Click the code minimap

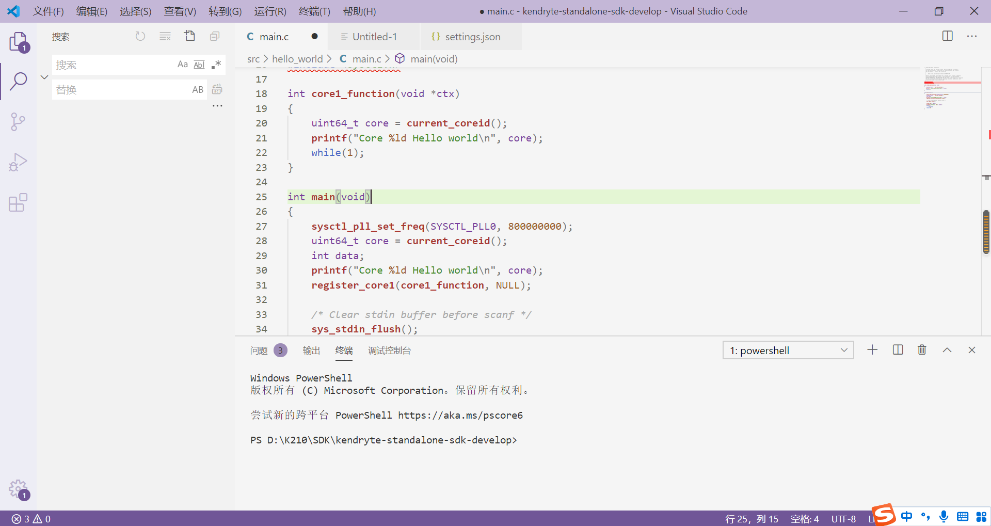[952, 89]
